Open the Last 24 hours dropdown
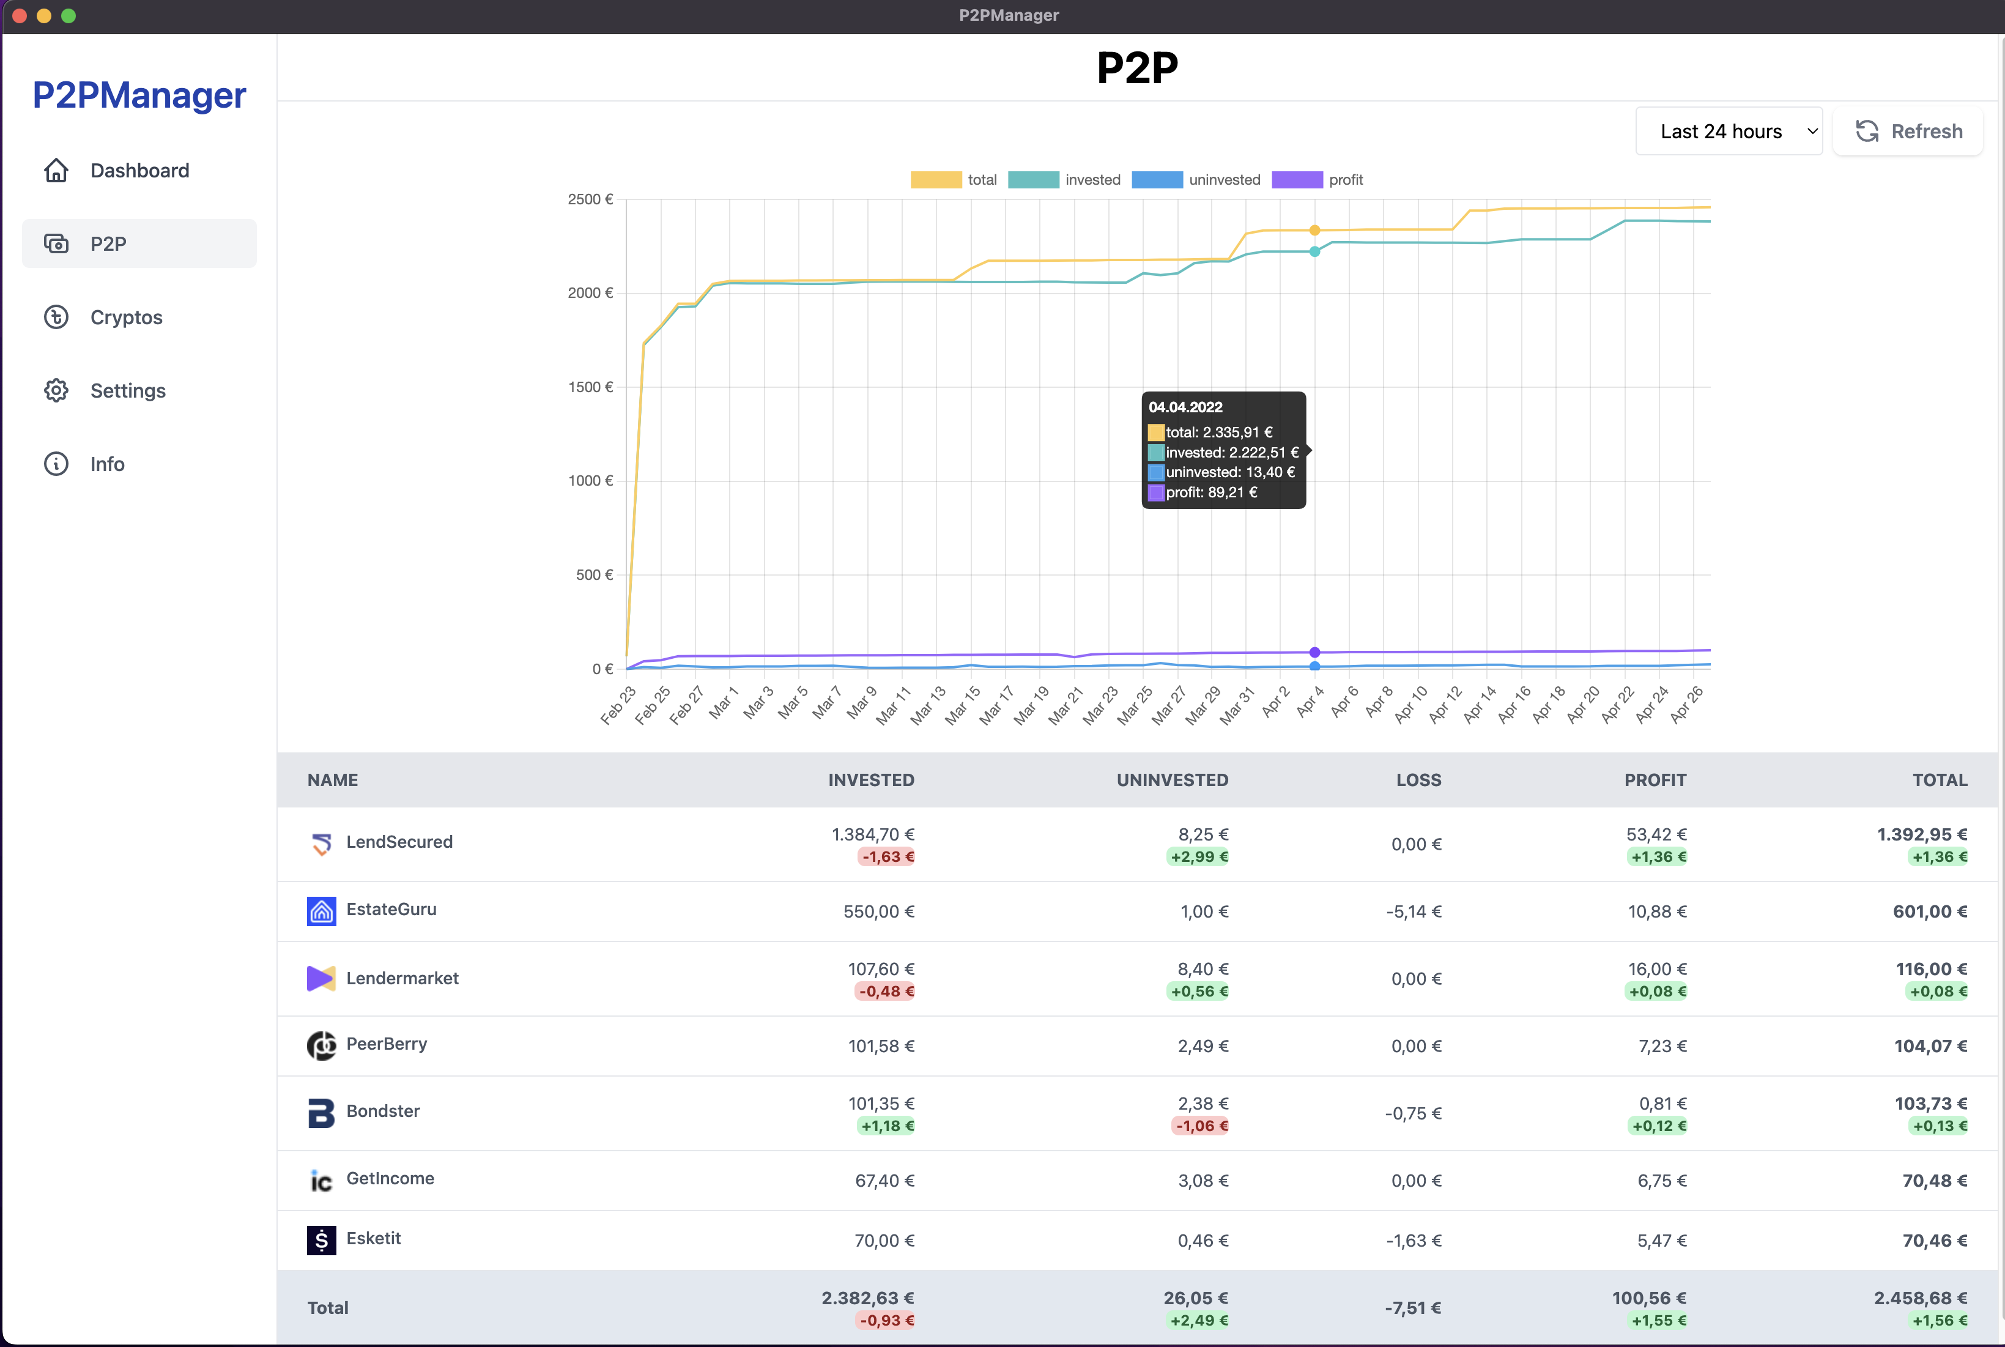This screenshot has height=1347, width=2005. point(1729,132)
